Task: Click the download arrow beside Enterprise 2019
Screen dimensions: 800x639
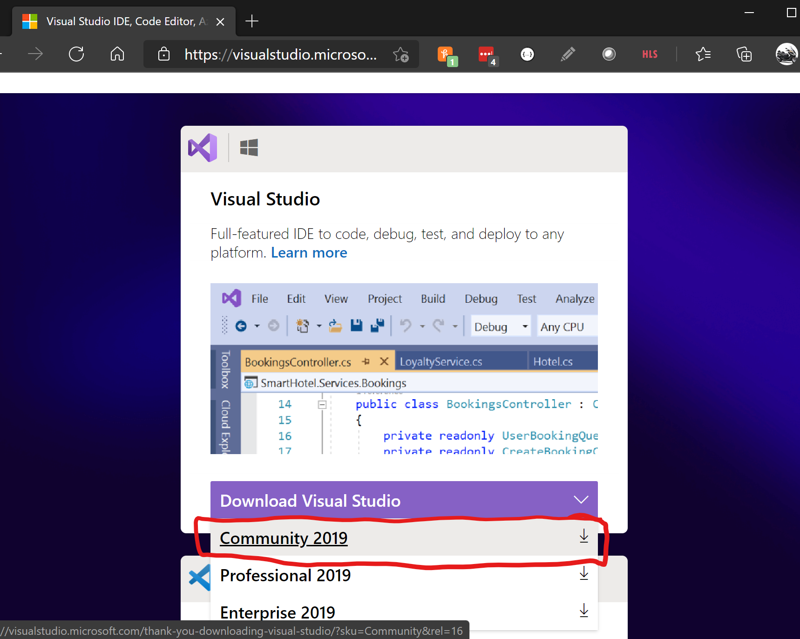Action: coord(584,611)
